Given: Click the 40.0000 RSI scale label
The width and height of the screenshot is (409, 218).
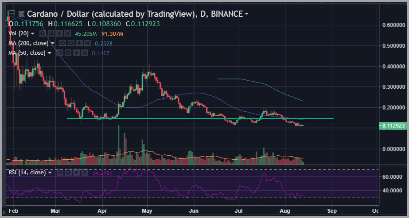Looking at the screenshot, I should 391,191.
